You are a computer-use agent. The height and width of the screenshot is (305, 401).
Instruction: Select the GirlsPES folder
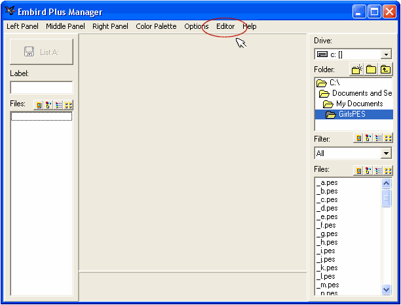pyautogui.click(x=354, y=114)
